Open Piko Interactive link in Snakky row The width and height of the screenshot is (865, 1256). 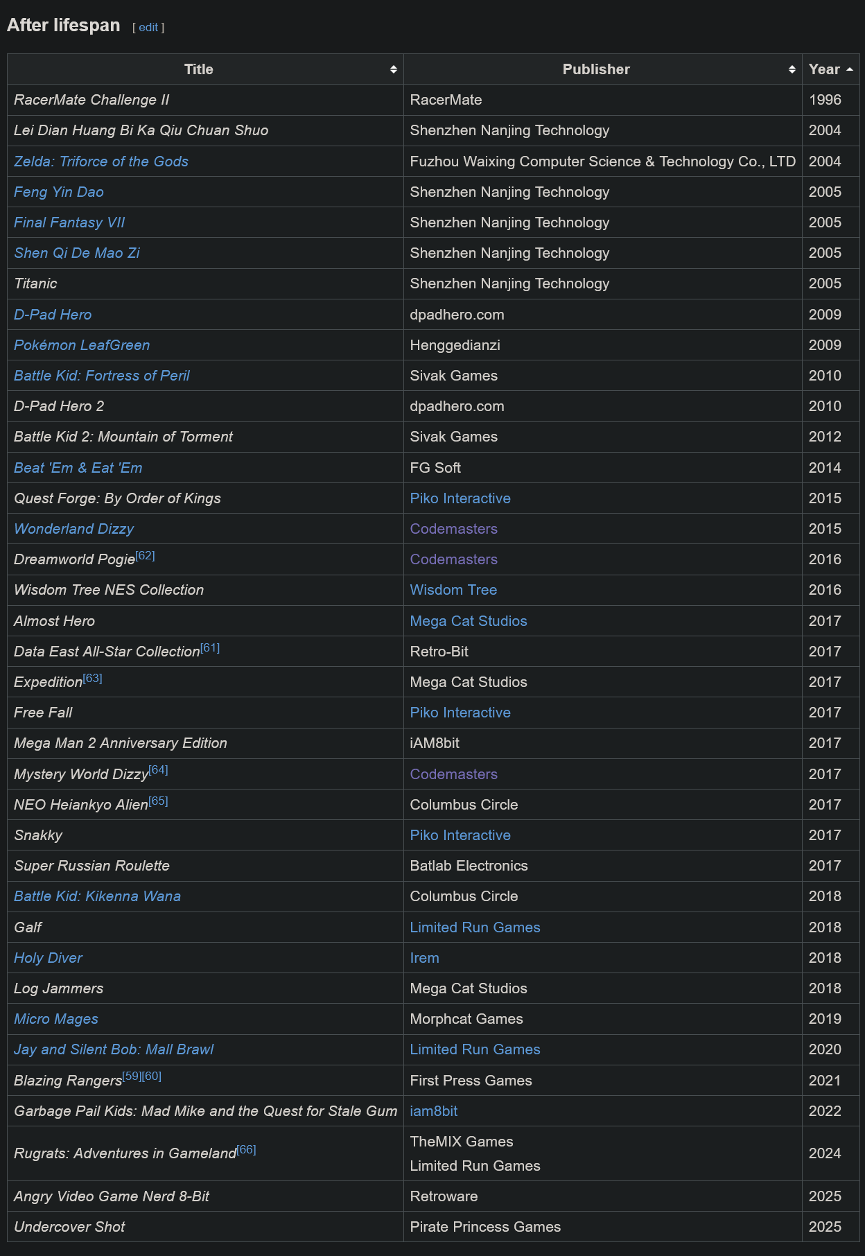coord(460,835)
